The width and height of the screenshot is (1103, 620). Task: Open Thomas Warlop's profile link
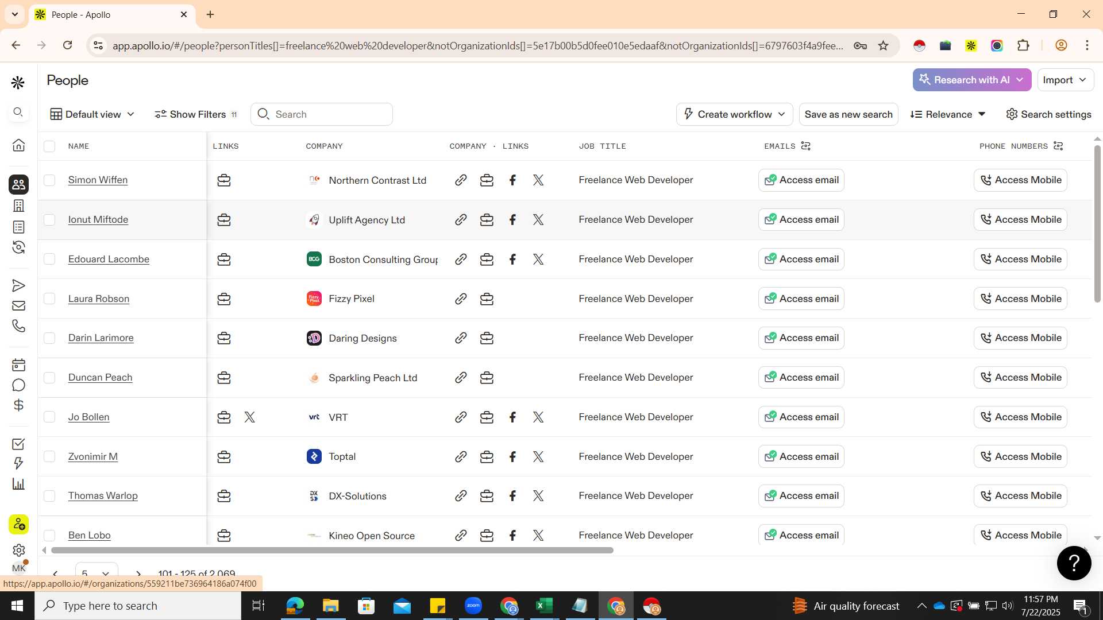[103, 496]
